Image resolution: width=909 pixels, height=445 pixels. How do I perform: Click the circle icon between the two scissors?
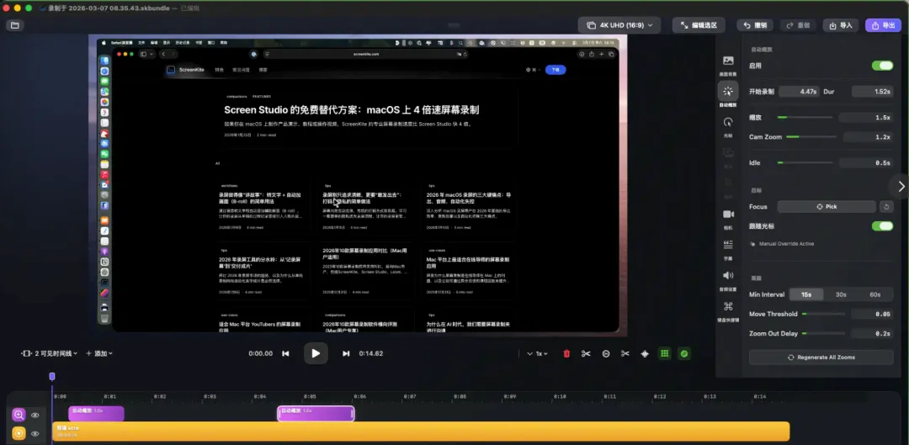(606, 353)
